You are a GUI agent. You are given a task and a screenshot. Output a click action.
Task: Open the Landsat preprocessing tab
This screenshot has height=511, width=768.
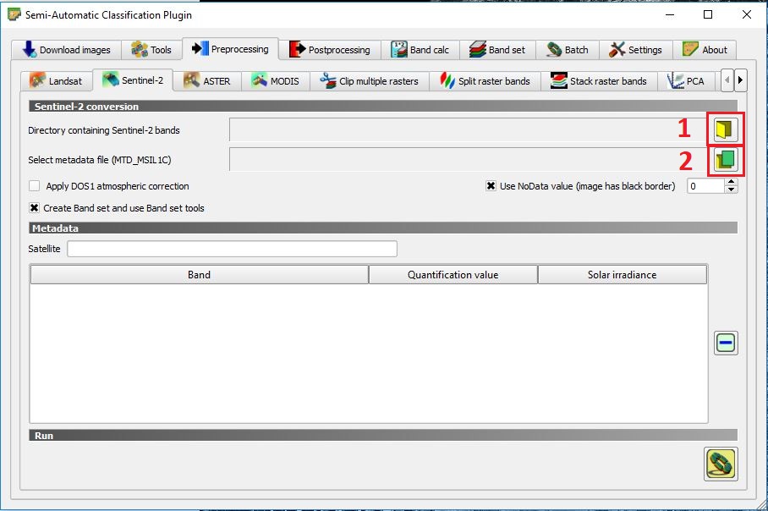pos(56,81)
